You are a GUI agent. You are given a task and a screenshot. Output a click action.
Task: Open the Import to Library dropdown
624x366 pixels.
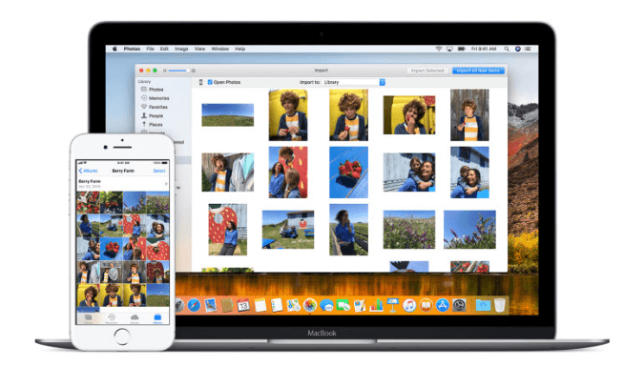[x=353, y=82]
